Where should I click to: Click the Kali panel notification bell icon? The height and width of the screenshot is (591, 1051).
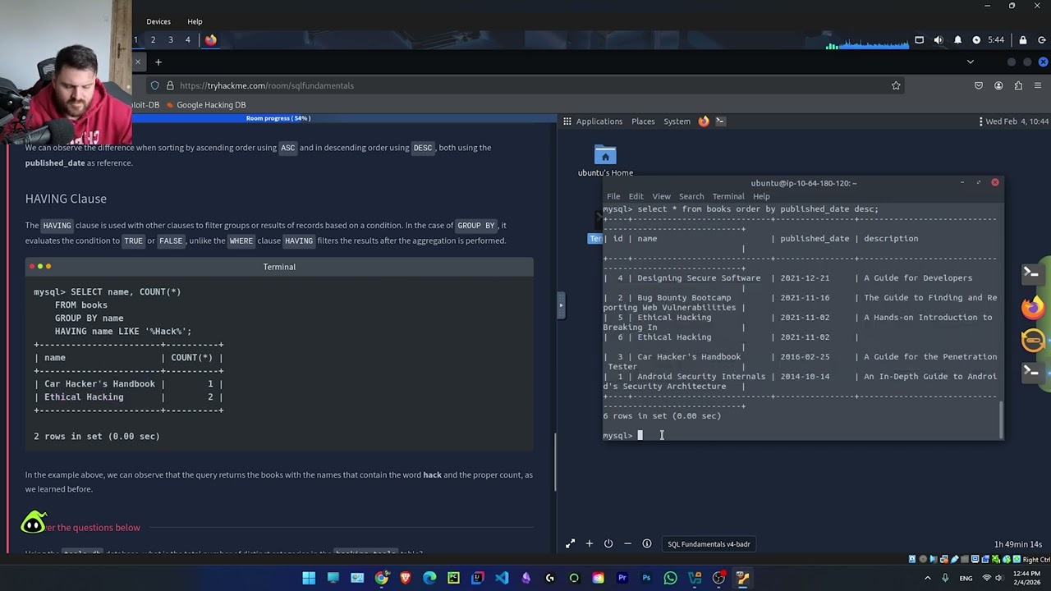pos(958,39)
